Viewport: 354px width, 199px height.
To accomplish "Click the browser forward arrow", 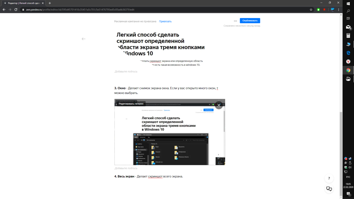I will tap(10, 9).
